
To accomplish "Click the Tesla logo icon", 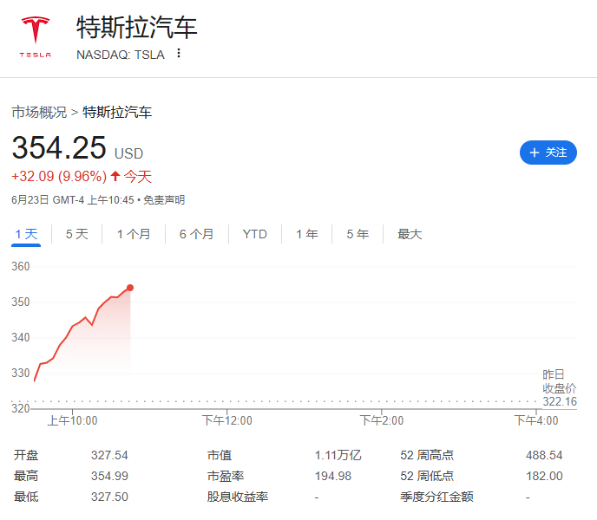I will pos(35,37).
